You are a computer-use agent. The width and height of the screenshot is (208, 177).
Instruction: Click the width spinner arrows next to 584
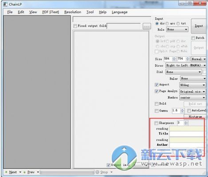click(x=174, y=59)
